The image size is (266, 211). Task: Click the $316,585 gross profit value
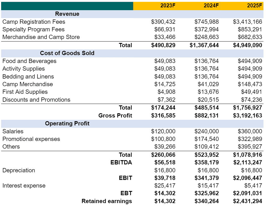[163, 116]
